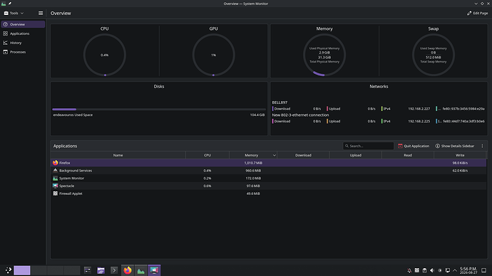Click the Quit Application button
This screenshot has width=492, height=276.
click(x=414, y=146)
